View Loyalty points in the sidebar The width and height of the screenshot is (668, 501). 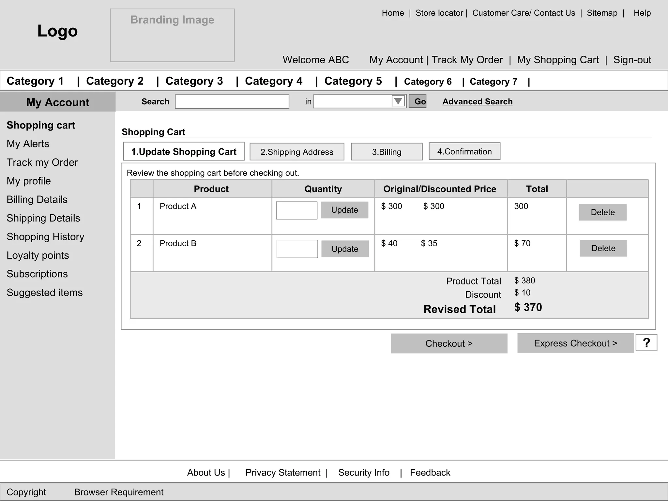[x=38, y=255]
